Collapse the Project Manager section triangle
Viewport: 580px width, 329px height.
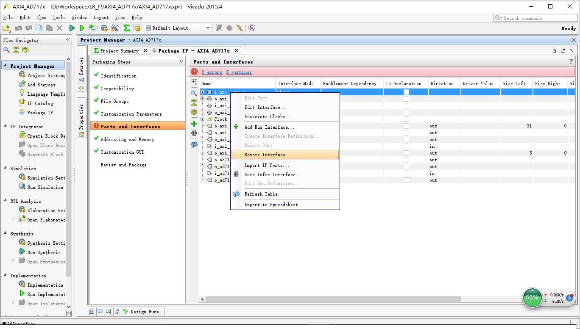(6, 66)
